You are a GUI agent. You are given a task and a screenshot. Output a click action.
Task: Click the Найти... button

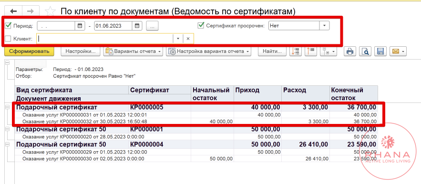click(272, 51)
